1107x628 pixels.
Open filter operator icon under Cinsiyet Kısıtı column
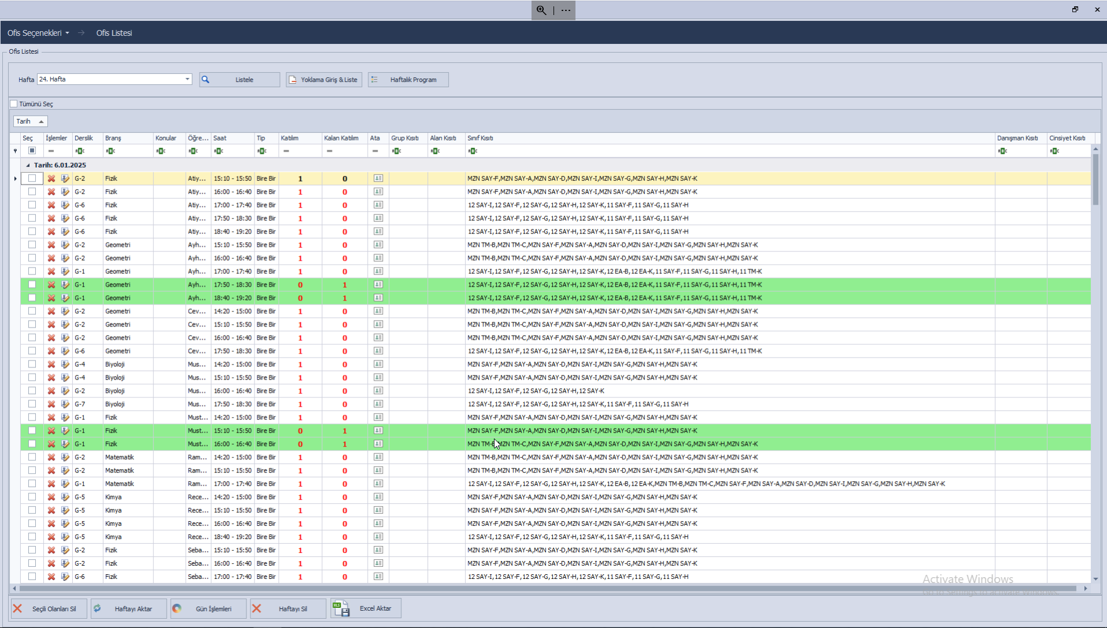click(1054, 151)
